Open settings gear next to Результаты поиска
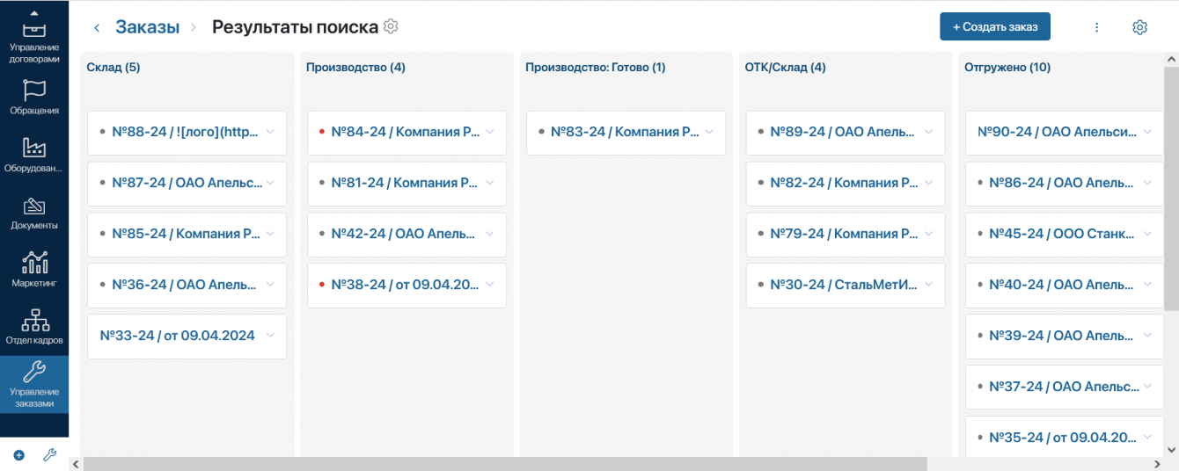 [392, 26]
